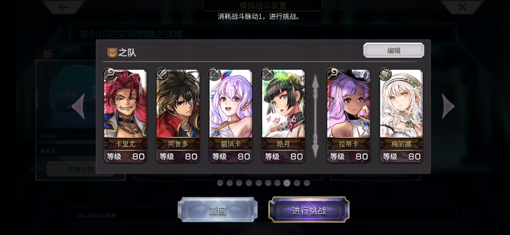Select the first team page dot
This screenshot has height=235, width=510.
(x=220, y=183)
